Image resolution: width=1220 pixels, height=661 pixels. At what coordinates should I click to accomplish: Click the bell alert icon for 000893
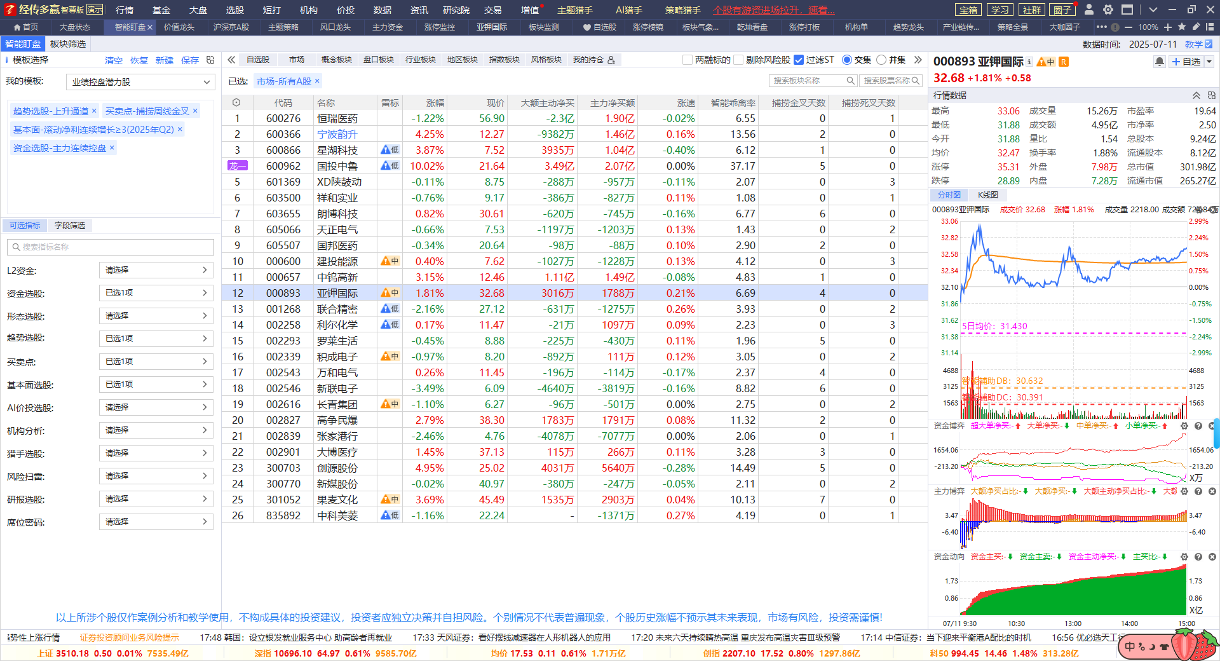pos(1160,62)
